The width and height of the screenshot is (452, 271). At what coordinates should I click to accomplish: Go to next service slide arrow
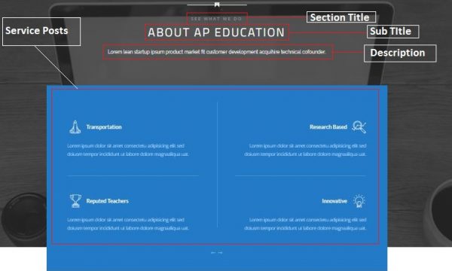[220, 253]
